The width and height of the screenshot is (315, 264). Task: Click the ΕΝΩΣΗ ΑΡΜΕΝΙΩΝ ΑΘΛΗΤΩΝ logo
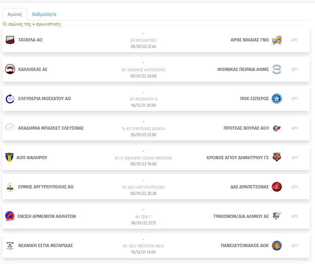tap(10, 216)
